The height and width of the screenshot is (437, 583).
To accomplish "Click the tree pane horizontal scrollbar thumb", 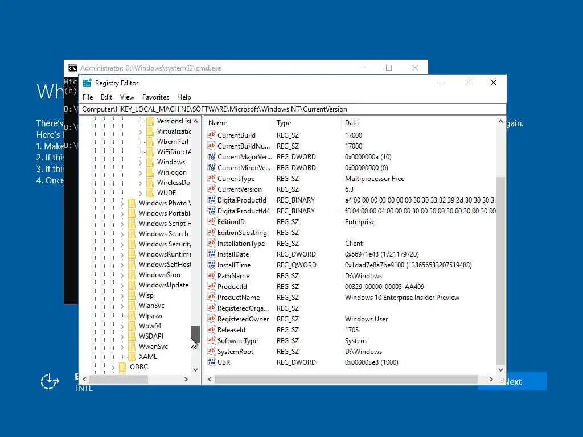I will tap(118, 379).
